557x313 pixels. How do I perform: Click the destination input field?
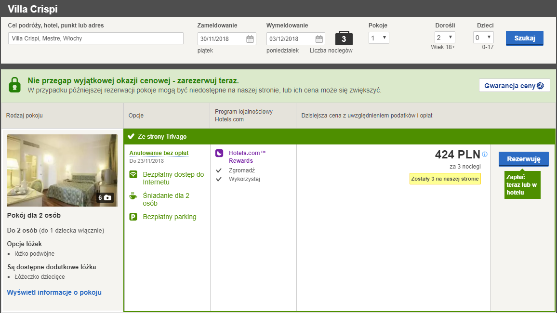pyautogui.click(x=95, y=39)
